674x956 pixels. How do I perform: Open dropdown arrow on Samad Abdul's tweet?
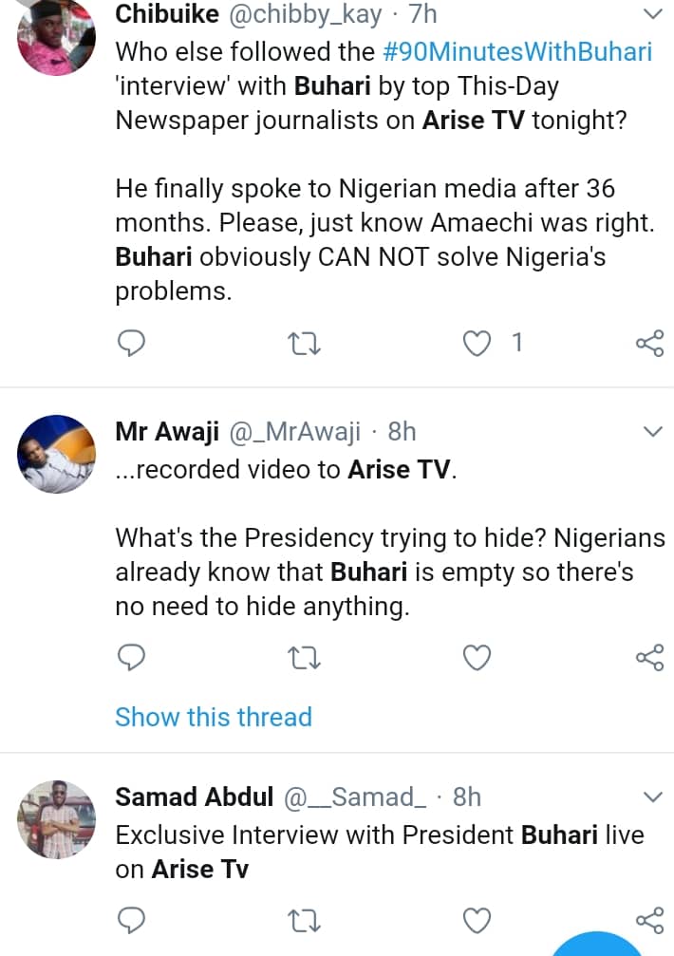point(653,796)
